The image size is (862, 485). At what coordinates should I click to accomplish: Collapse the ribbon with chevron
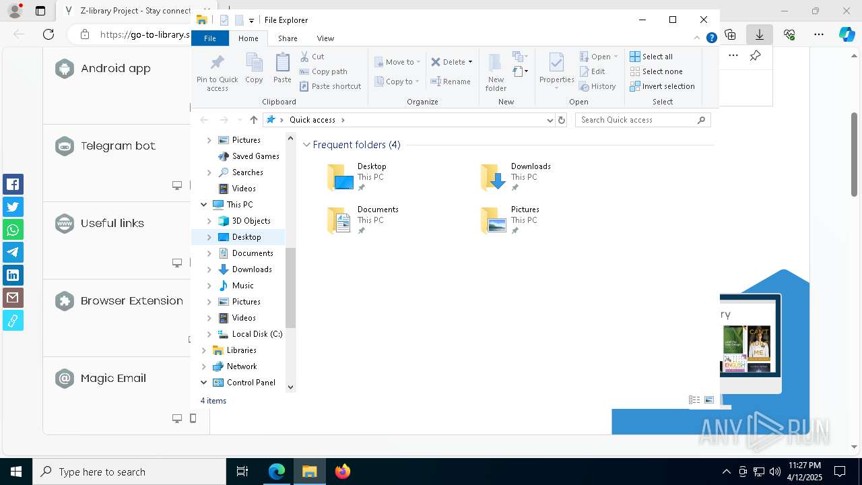[697, 38]
